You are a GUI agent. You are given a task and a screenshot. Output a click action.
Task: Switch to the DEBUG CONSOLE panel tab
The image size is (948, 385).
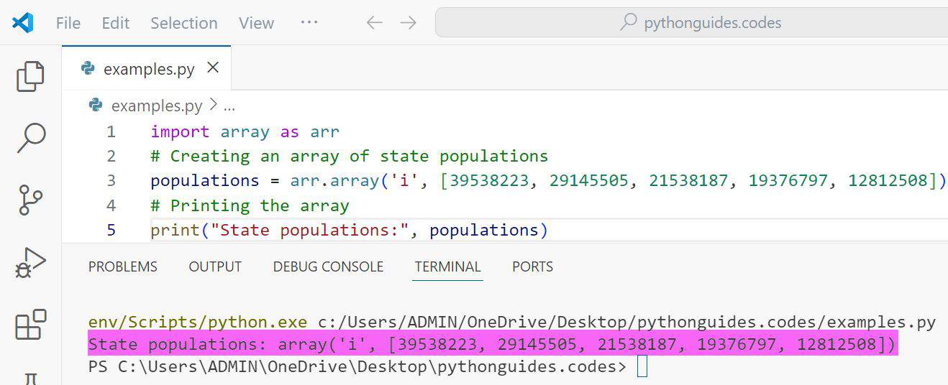pos(328,266)
